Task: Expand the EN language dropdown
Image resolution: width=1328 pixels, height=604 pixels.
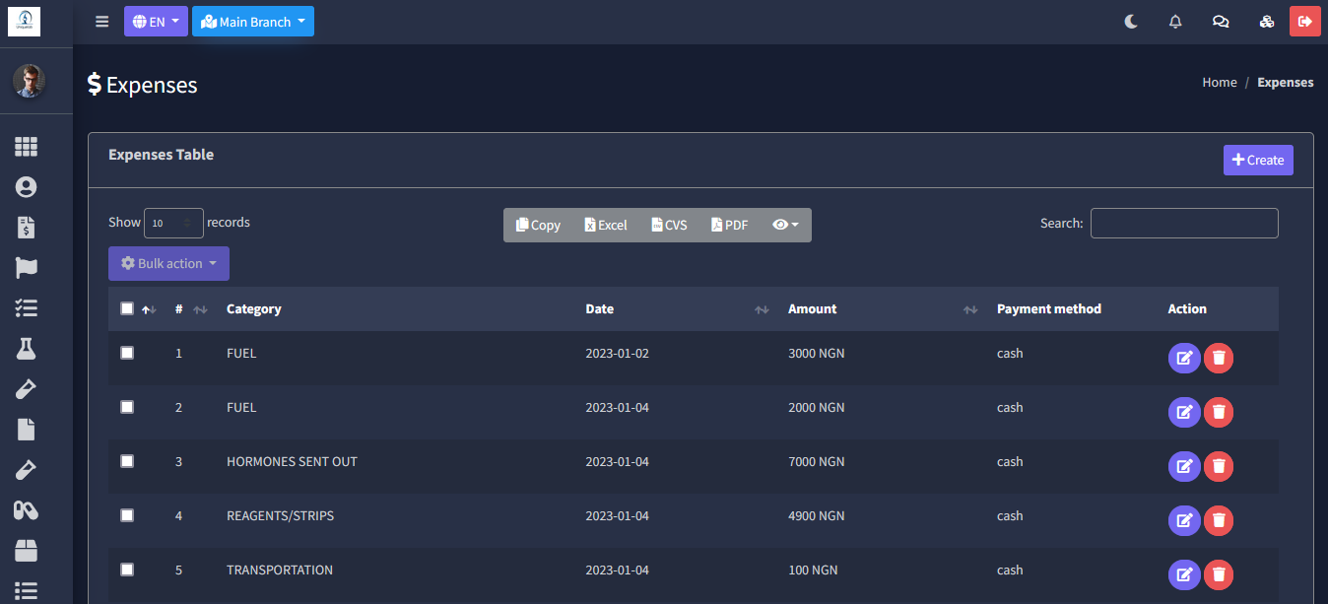Action: (x=156, y=22)
